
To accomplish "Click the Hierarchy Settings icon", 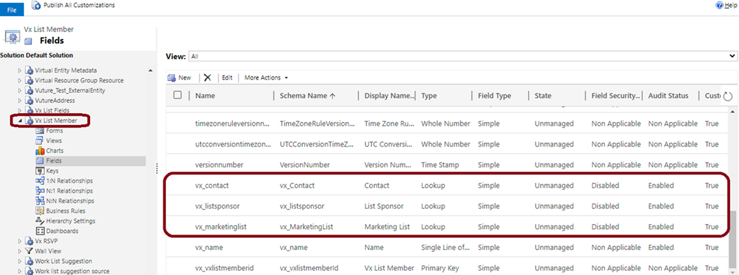I will point(40,221).
